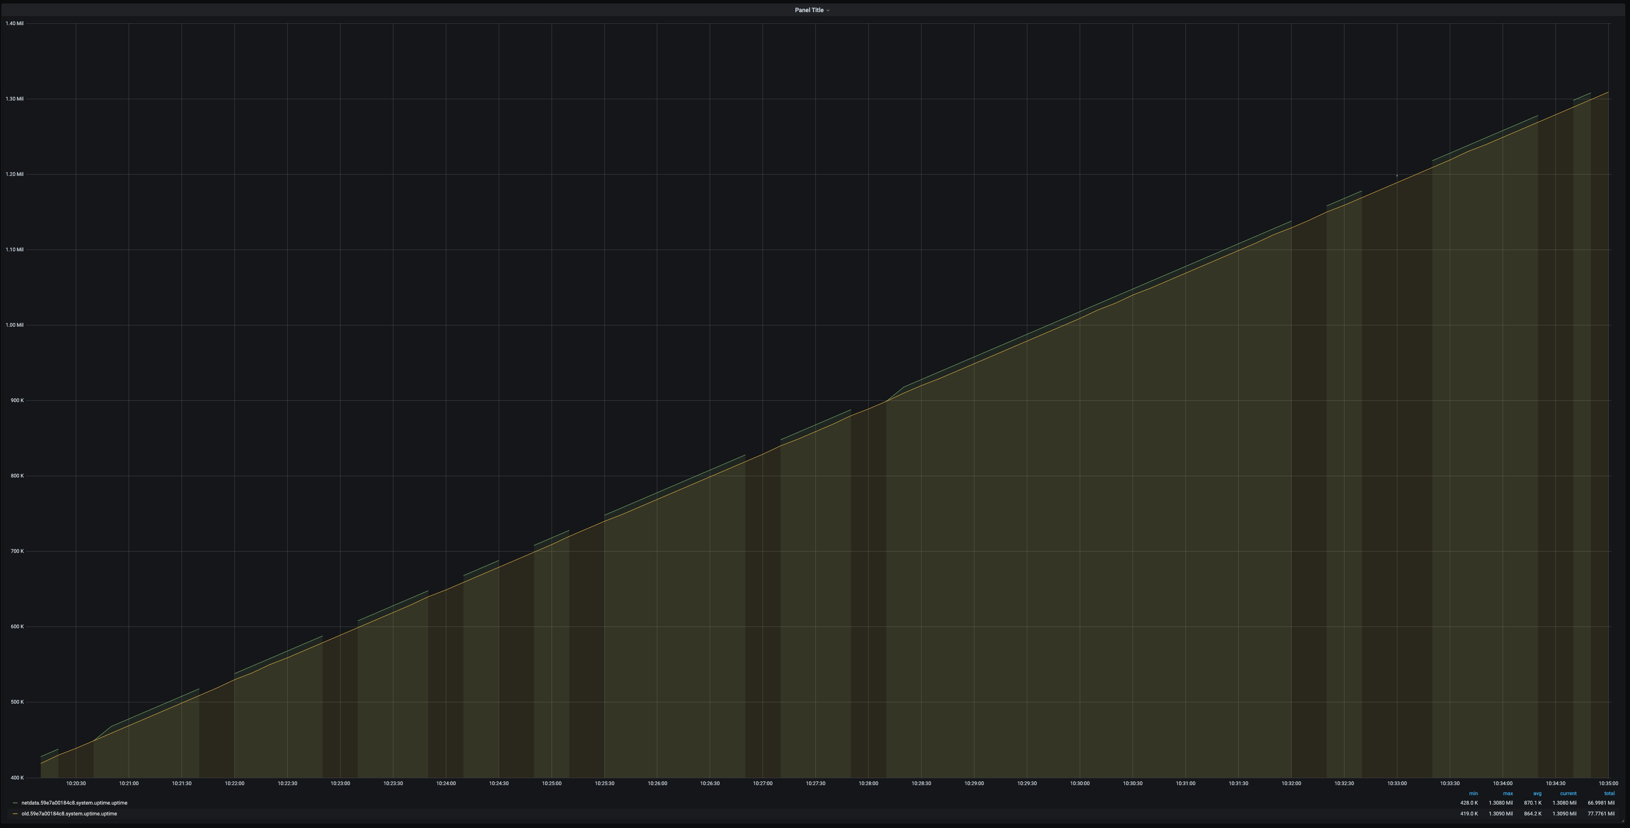Viewport: 1630px width, 828px height.
Task: Open the Panel Title dropdown menu
Action: 809,10
